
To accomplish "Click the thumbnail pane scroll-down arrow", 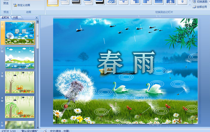I will [37, 127].
